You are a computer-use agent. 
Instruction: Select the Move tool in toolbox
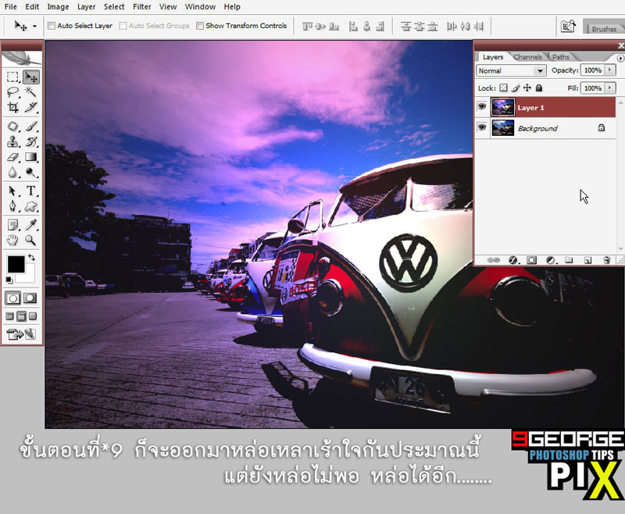30,77
